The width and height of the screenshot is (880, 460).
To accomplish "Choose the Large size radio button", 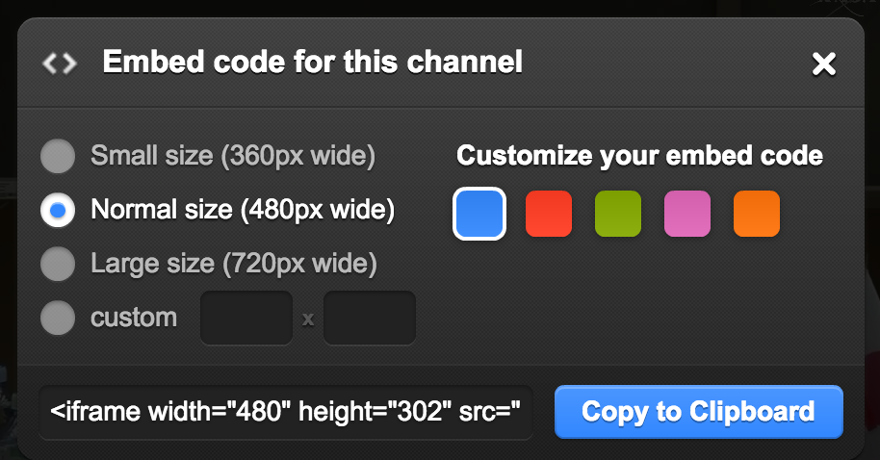I will 58,264.
